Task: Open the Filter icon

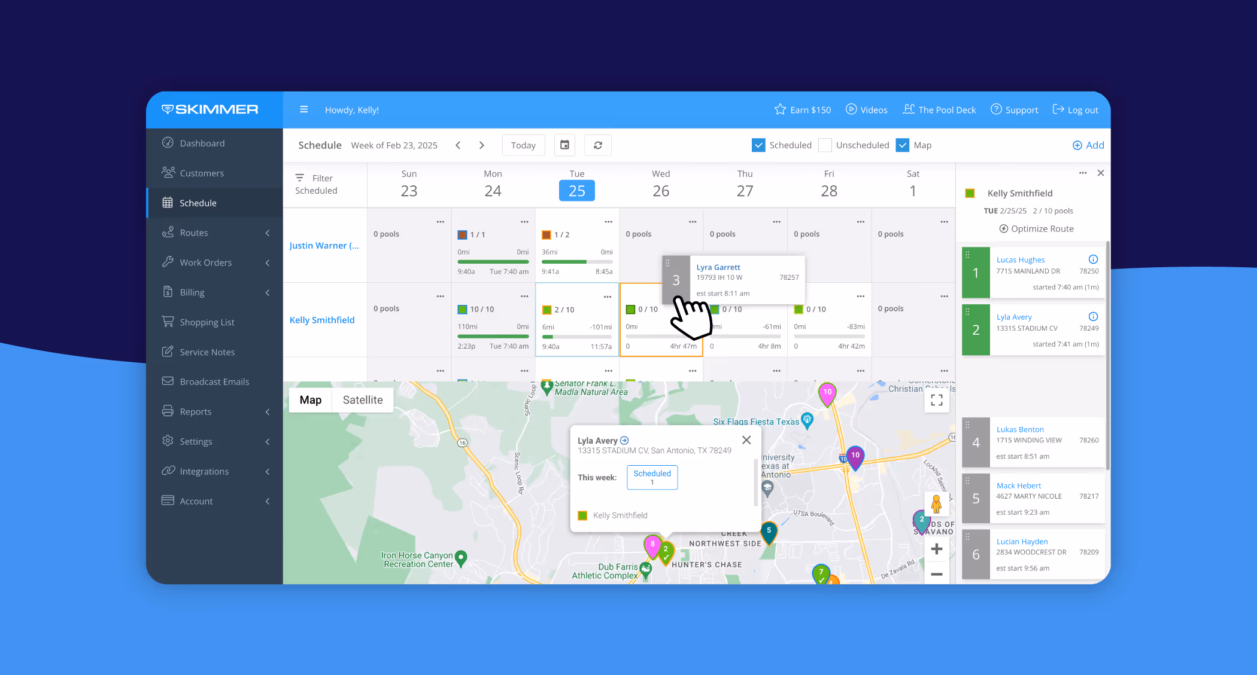Action: coord(300,178)
